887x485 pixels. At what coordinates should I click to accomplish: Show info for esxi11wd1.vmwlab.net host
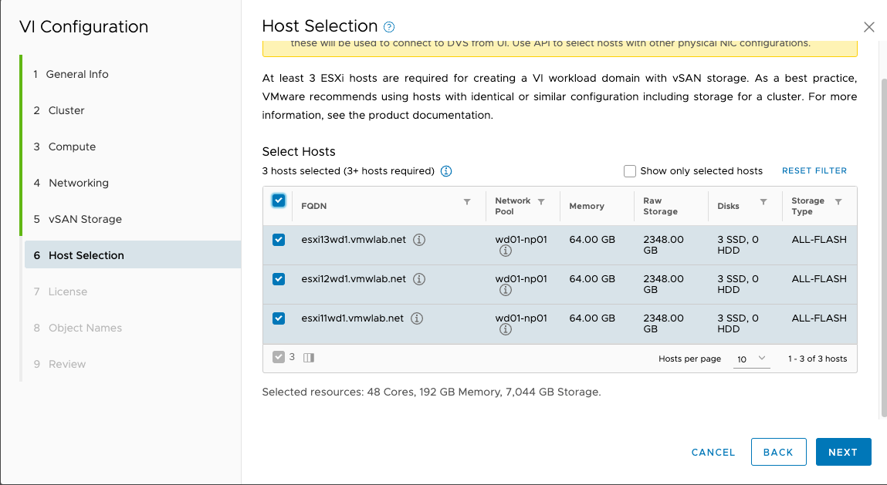click(x=417, y=318)
